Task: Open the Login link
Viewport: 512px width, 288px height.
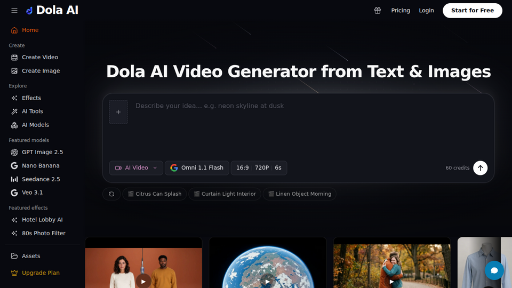Action: tap(426, 11)
